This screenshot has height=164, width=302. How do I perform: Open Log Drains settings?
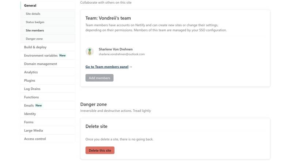pyautogui.click(x=32, y=89)
